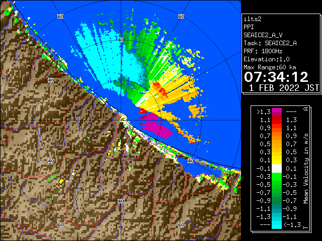The image size is (322, 241).
Task: Click the "40" range label directly above center
Action: pyautogui.click(x=121, y=40)
